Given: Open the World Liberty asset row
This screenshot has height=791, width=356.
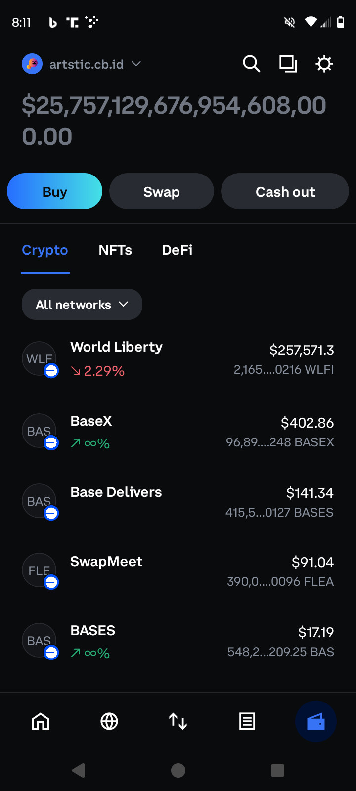Looking at the screenshot, I should pyautogui.click(x=178, y=359).
